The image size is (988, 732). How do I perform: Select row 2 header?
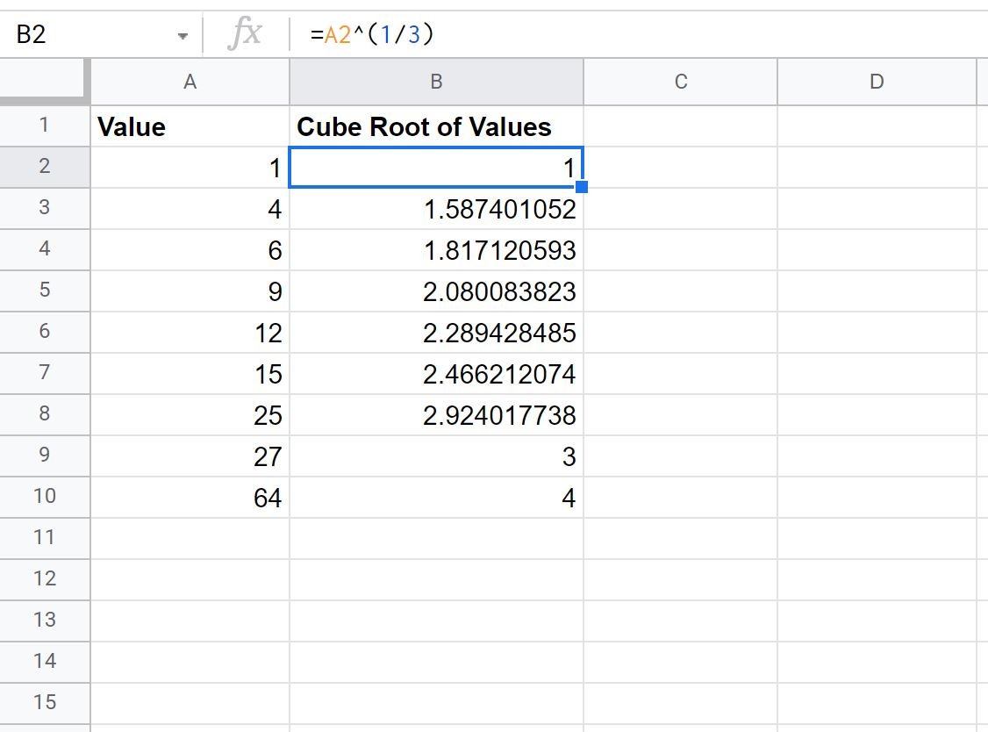44,167
